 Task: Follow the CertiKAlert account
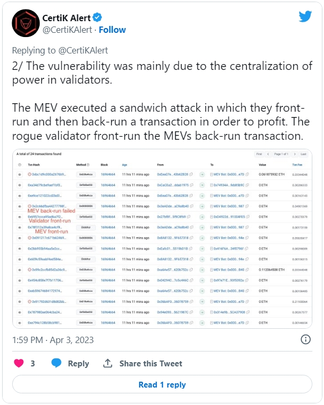tap(112, 30)
